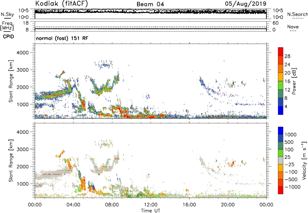The width and height of the screenshot is (308, 213).
Task: Click the "25" label on the velocity colorbar
Action: click(287, 157)
